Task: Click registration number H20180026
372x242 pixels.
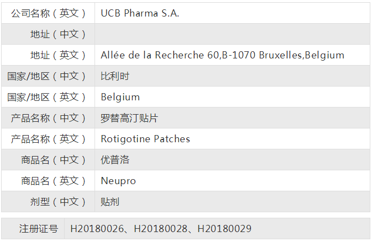Action: click(x=97, y=228)
